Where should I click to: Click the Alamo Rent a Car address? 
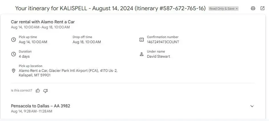click(68, 73)
